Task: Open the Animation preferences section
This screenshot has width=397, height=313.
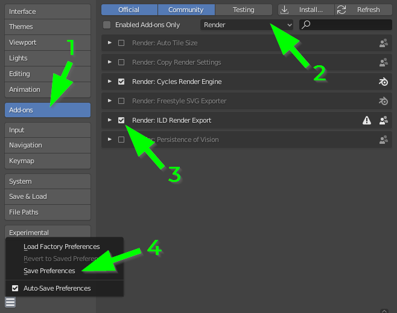Action: click(48, 90)
